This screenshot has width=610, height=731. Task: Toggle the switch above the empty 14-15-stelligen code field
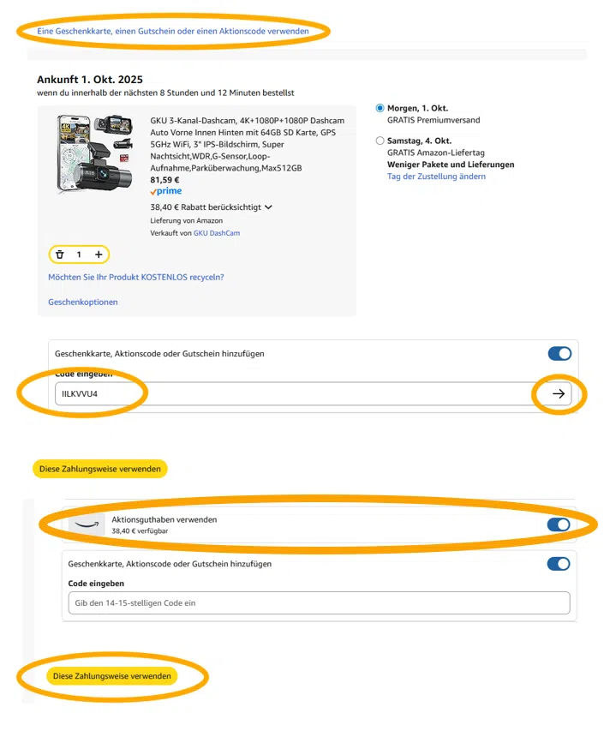tap(558, 564)
